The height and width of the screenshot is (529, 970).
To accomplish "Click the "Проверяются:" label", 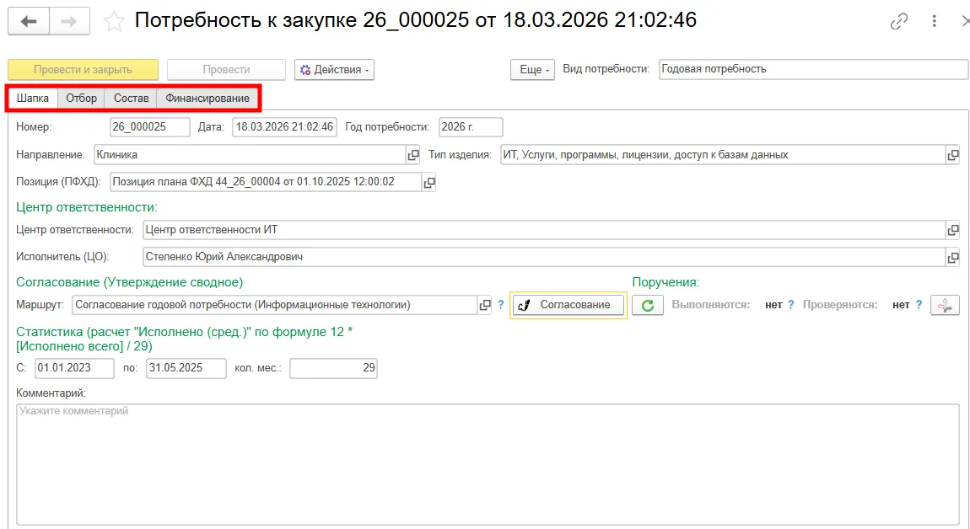I will click(x=840, y=305).
